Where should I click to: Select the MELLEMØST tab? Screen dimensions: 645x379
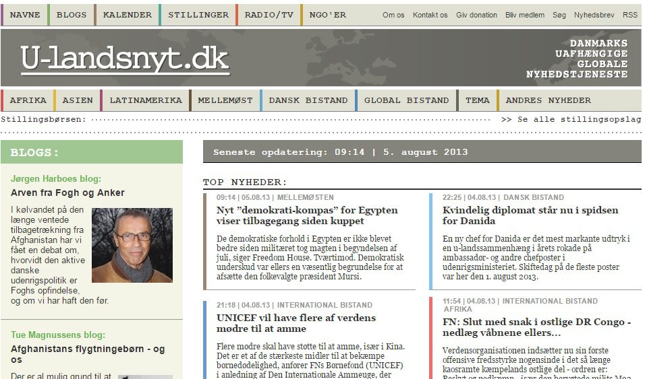[x=225, y=100]
